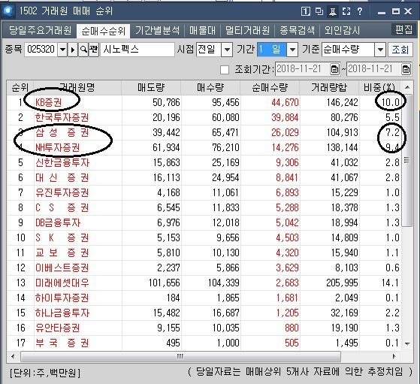Sort by 매수량 column header
Screen dimensions: 420x384
pyautogui.click(x=210, y=87)
